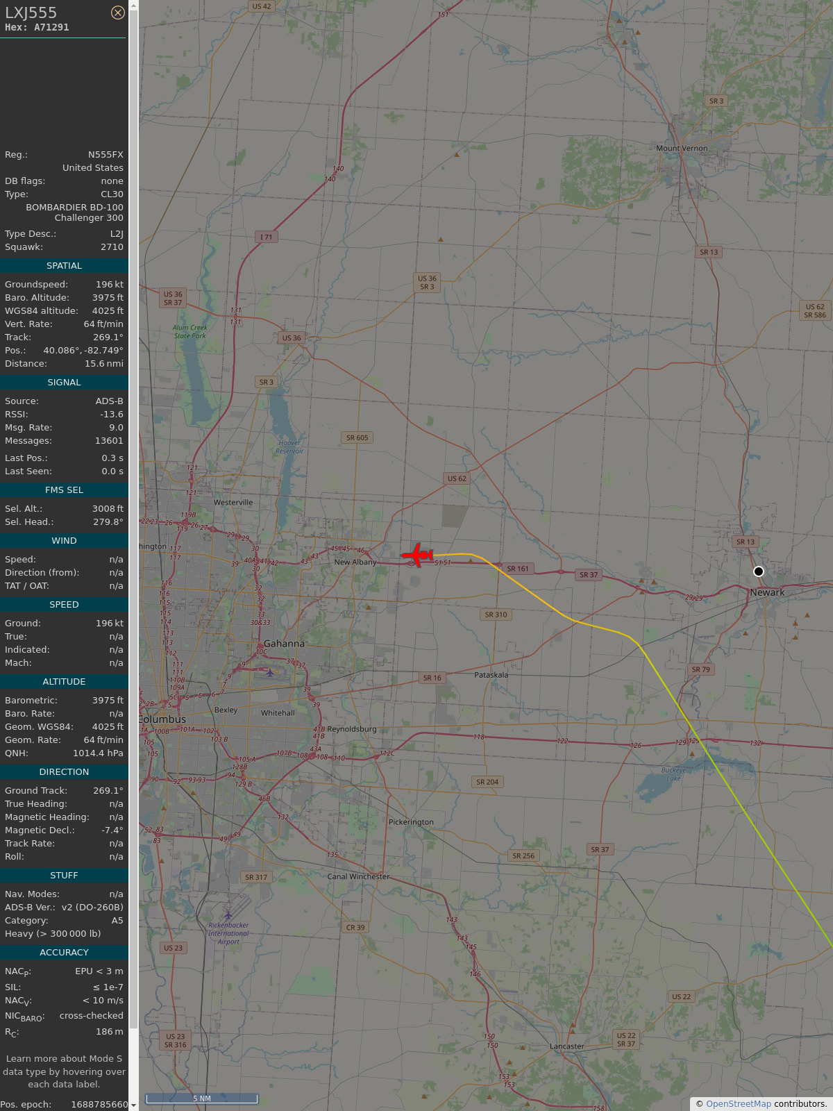Close the LXJ555 aircraft info panel
The height and width of the screenshot is (1111, 833).
[118, 12]
